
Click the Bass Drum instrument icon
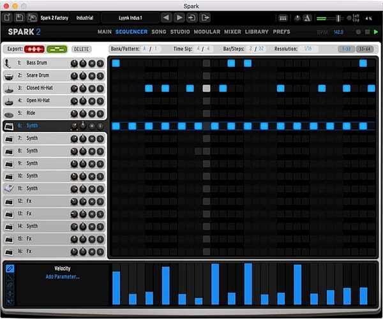pyautogui.click(x=8, y=63)
